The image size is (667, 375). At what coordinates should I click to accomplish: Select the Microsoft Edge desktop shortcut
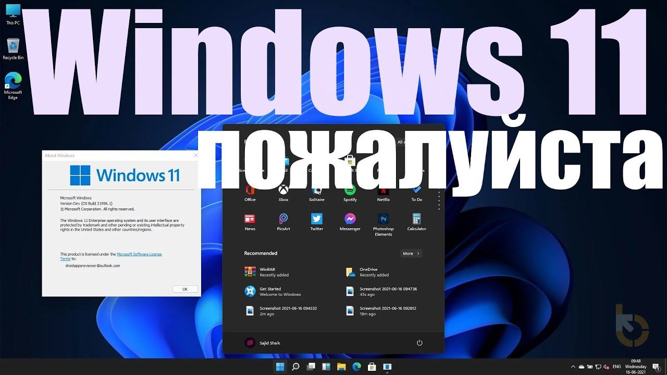point(13,86)
